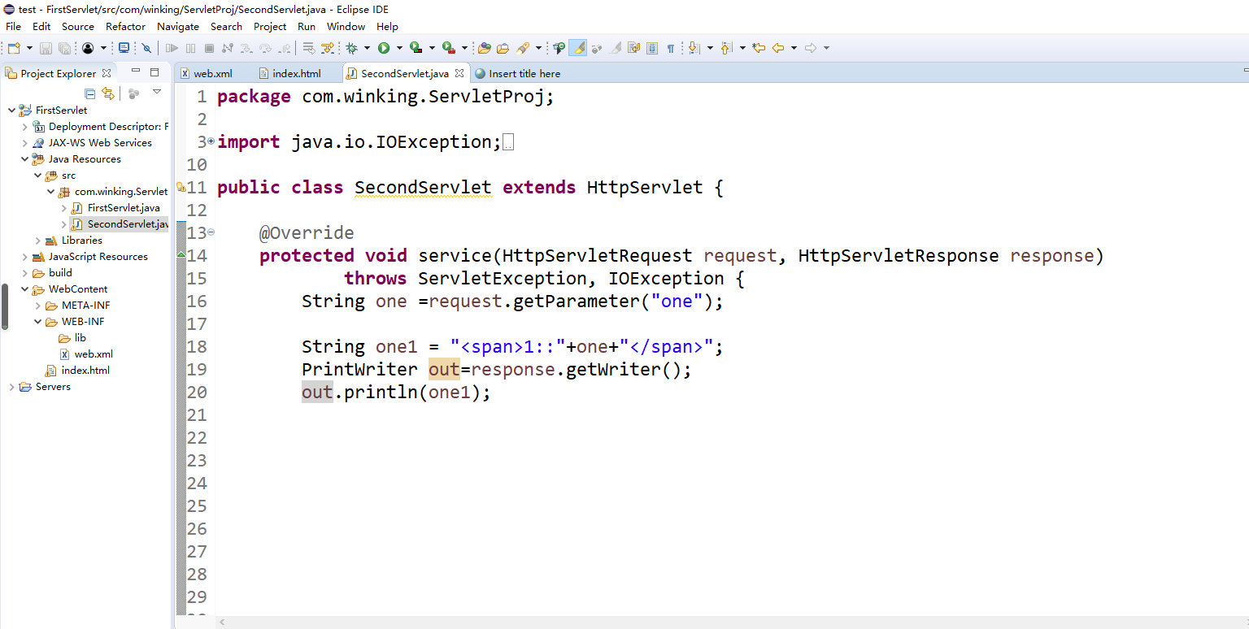
Task: Expand the Deployment Descriptor node
Action: pyautogui.click(x=24, y=127)
